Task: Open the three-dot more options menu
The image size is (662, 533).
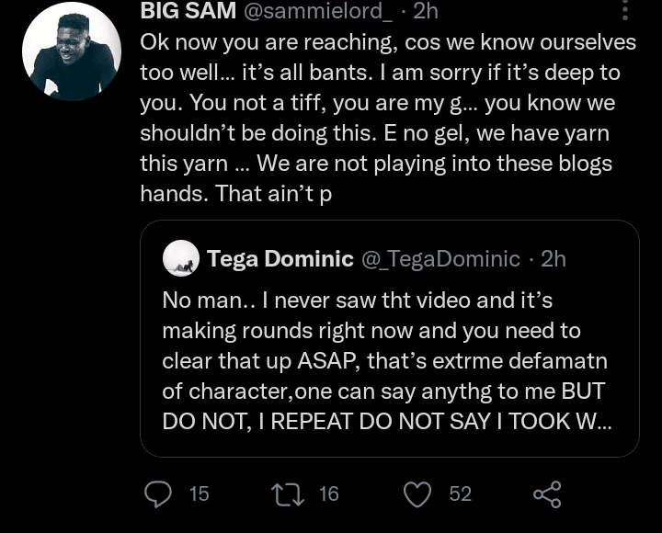Action: [x=625, y=11]
